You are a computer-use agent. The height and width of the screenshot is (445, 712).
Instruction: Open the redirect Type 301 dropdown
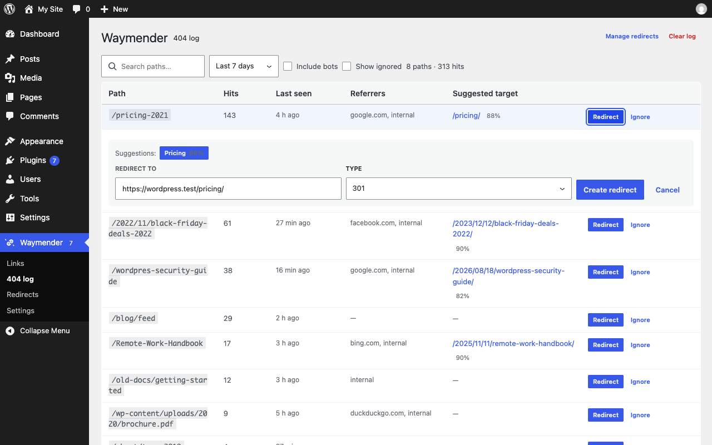459,189
